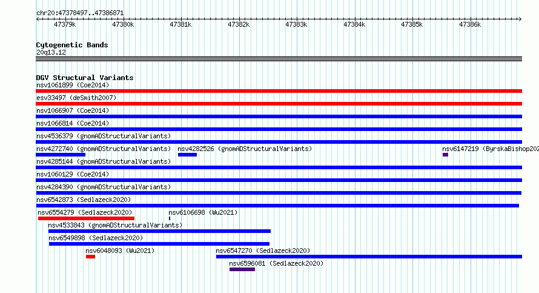Click the 47379k ruler tick label
Screen dimensions: 539x293
pyautogui.click(x=65, y=25)
